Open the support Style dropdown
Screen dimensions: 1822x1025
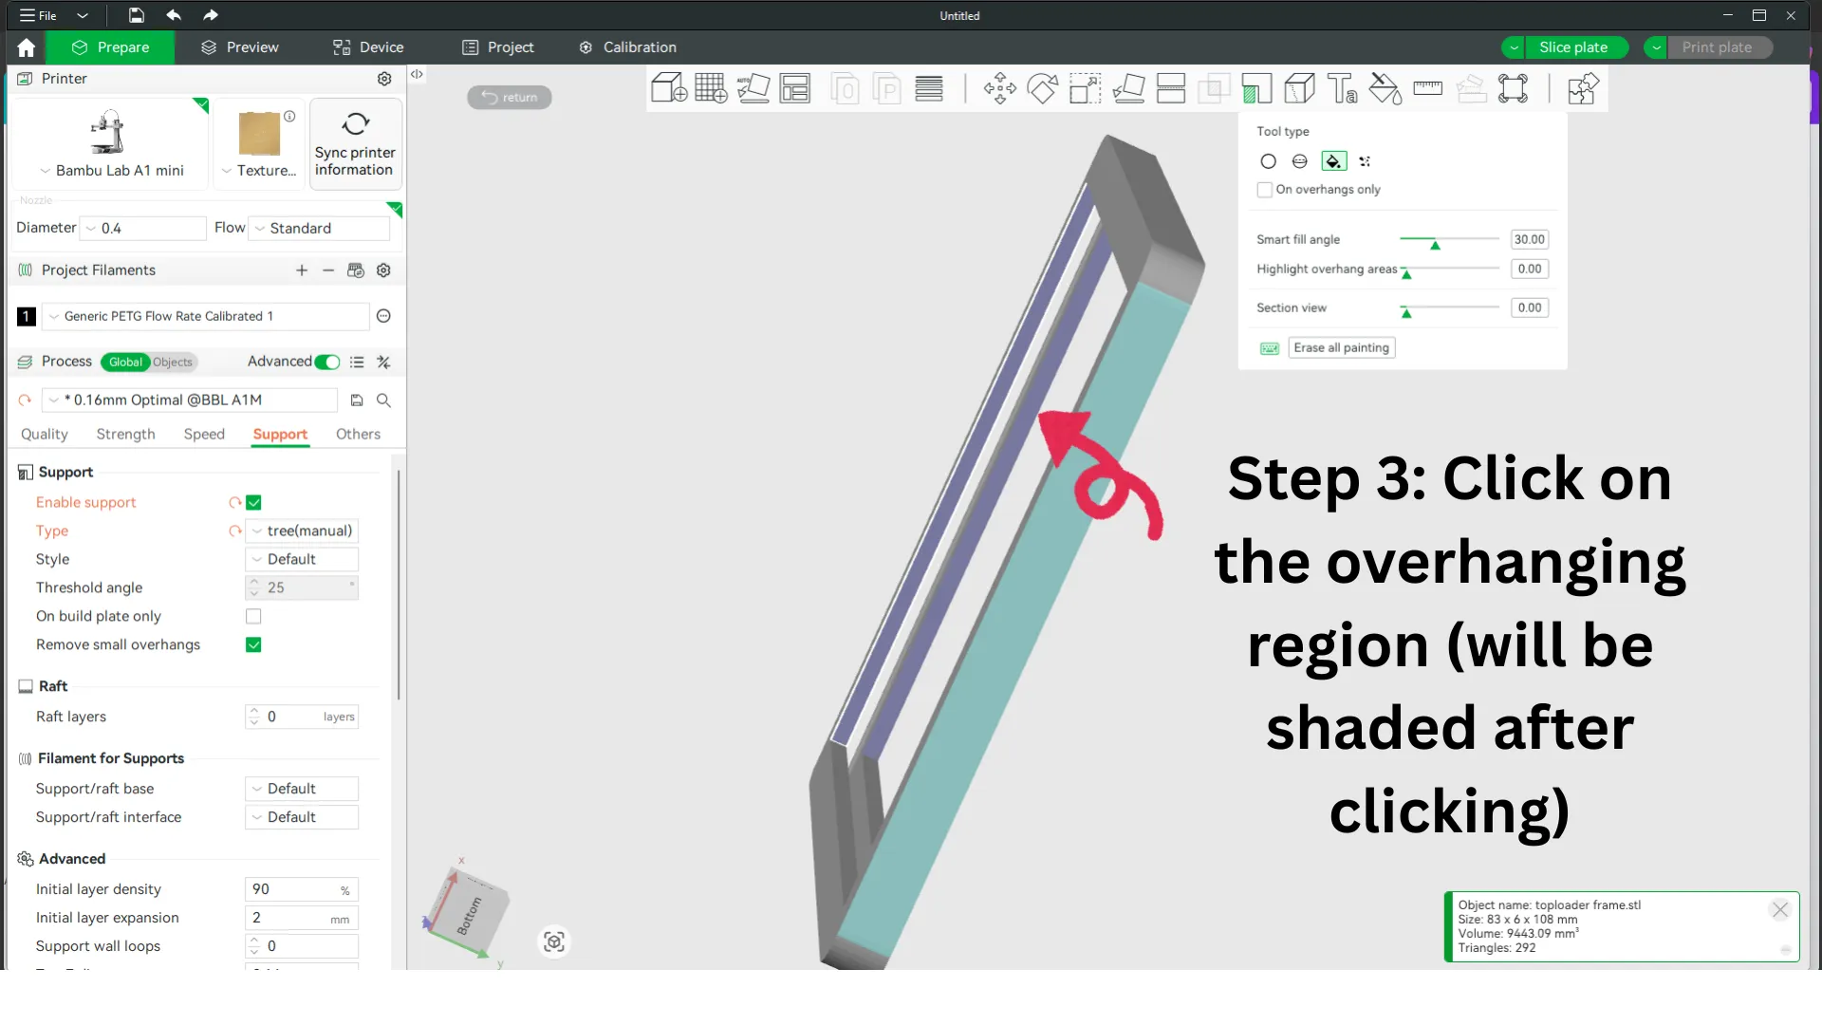[x=302, y=560]
